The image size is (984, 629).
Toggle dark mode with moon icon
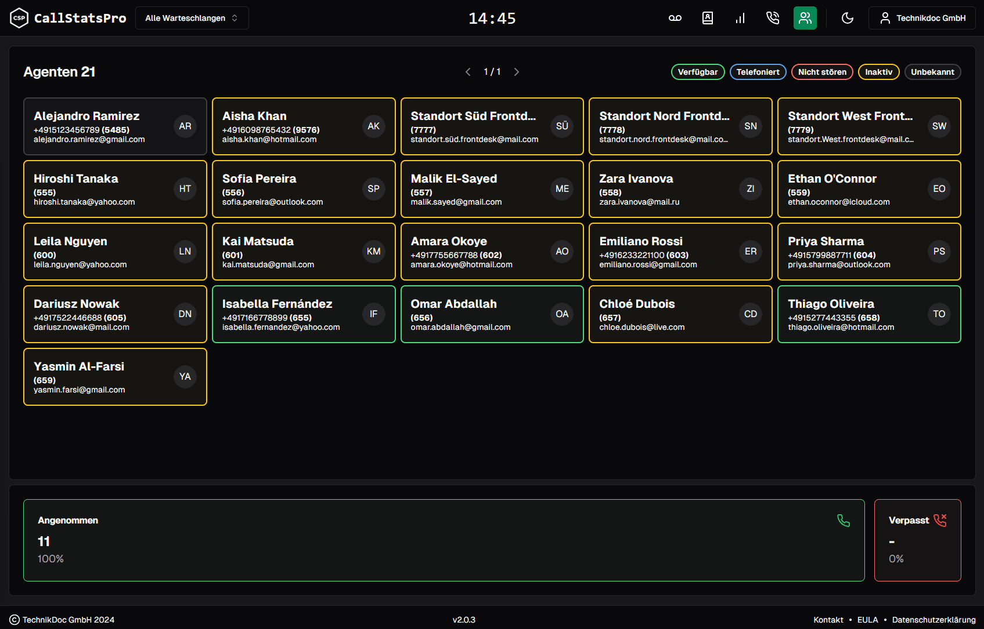click(x=847, y=18)
